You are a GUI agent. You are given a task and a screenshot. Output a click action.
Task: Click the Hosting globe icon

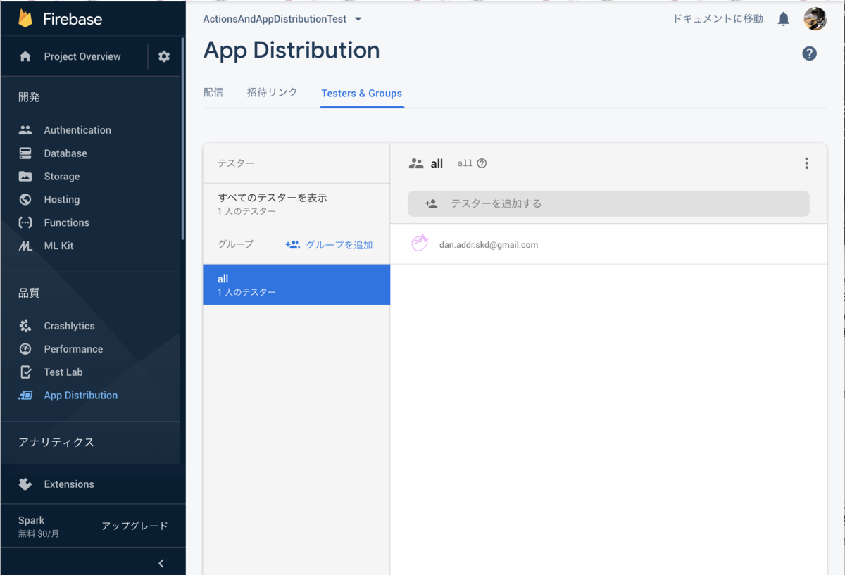click(x=25, y=200)
